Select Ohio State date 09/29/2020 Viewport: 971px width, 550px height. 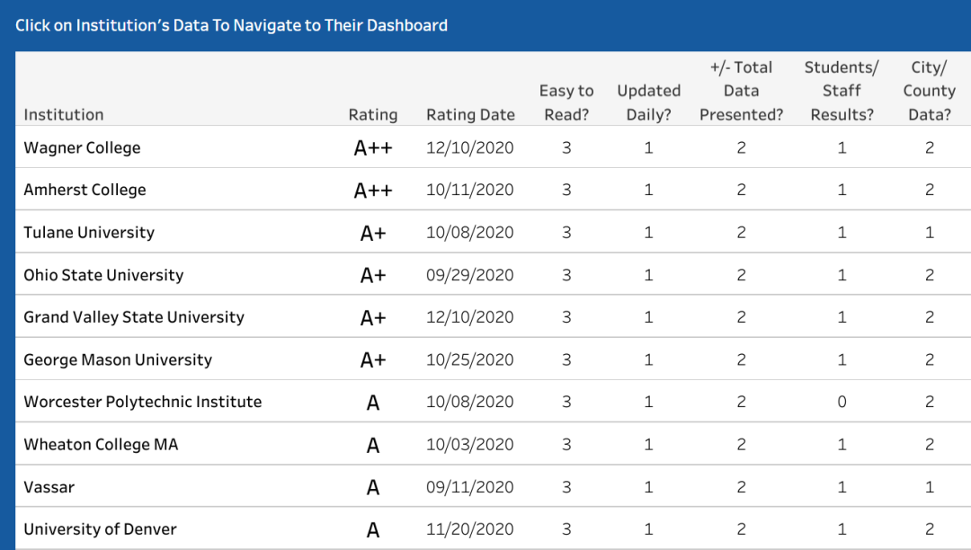[470, 275]
